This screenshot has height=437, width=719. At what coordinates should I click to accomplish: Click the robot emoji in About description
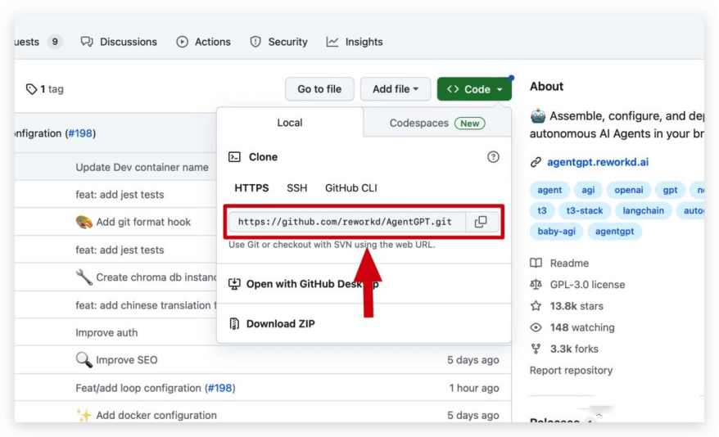[x=538, y=116]
